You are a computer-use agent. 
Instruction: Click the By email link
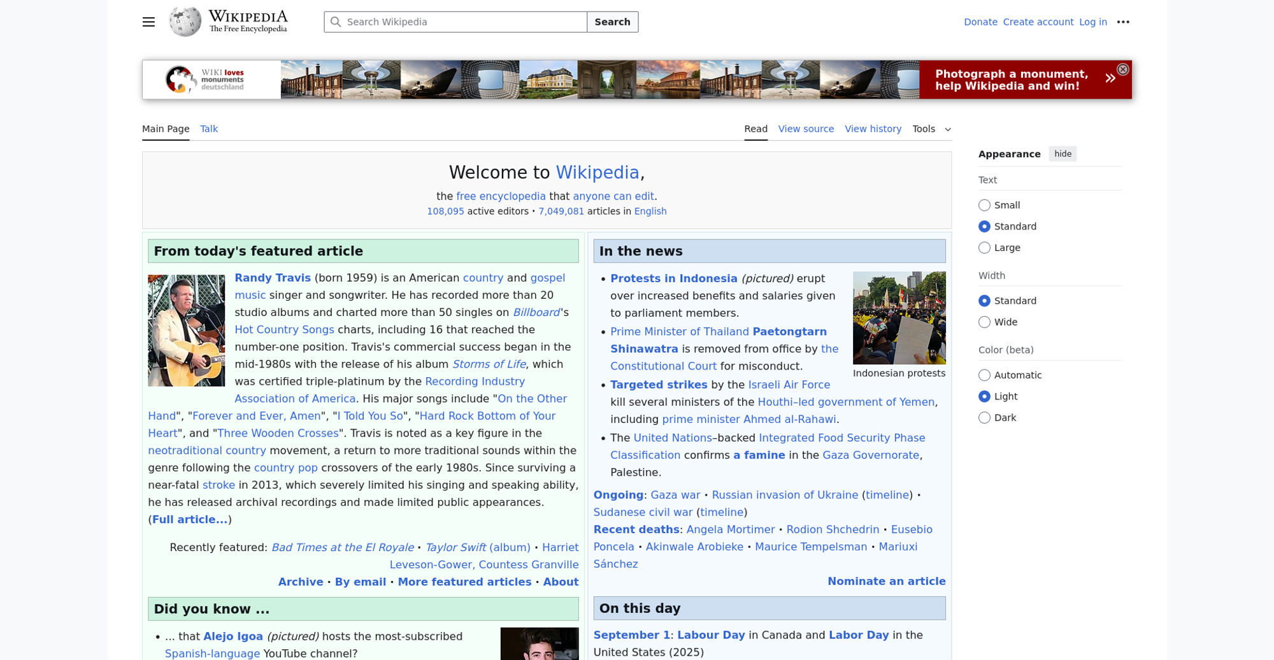(x=361, y=582)
